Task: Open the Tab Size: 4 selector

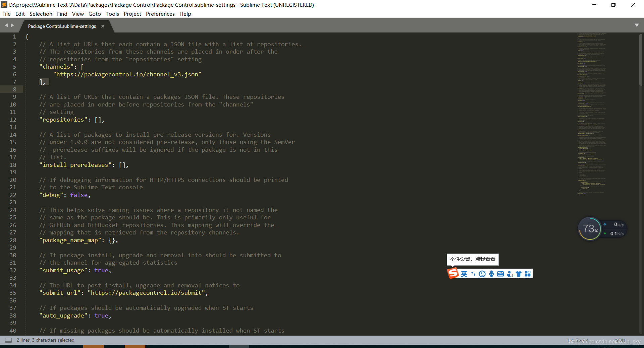Action: click(x=577, y=340)
